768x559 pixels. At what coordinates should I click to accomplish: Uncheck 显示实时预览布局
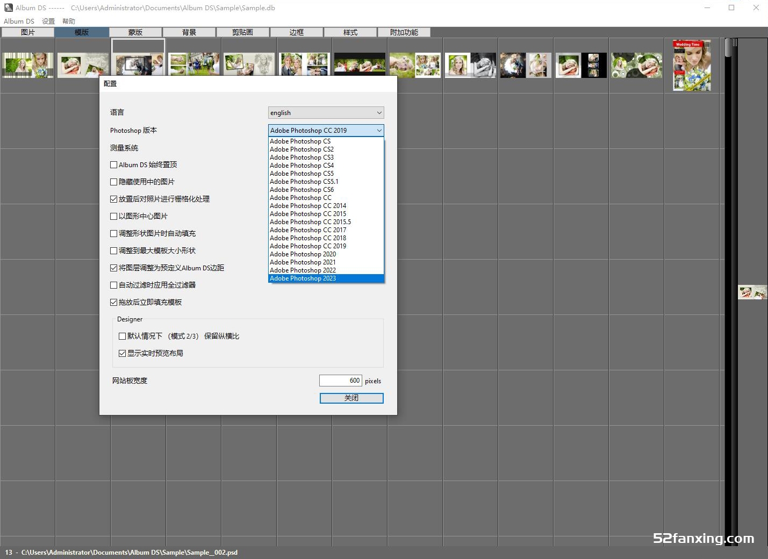pos(122,354)
